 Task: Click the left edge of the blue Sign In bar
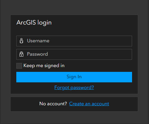pyautogui.click(x=19, y=77)
